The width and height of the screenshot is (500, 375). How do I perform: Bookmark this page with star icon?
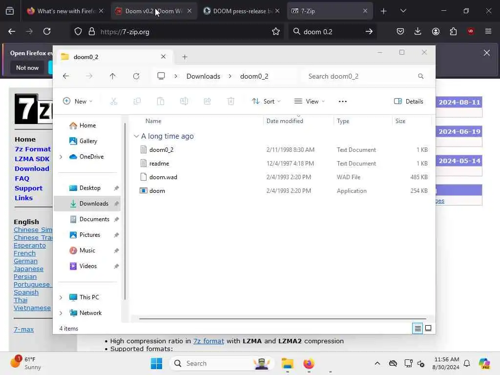276,31
